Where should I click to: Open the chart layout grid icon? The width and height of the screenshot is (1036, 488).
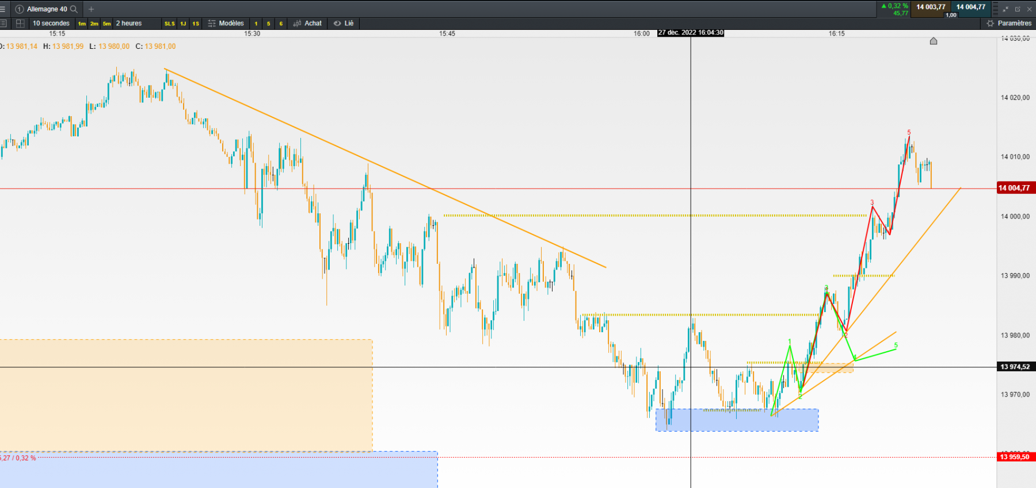[x=20, y=24]
